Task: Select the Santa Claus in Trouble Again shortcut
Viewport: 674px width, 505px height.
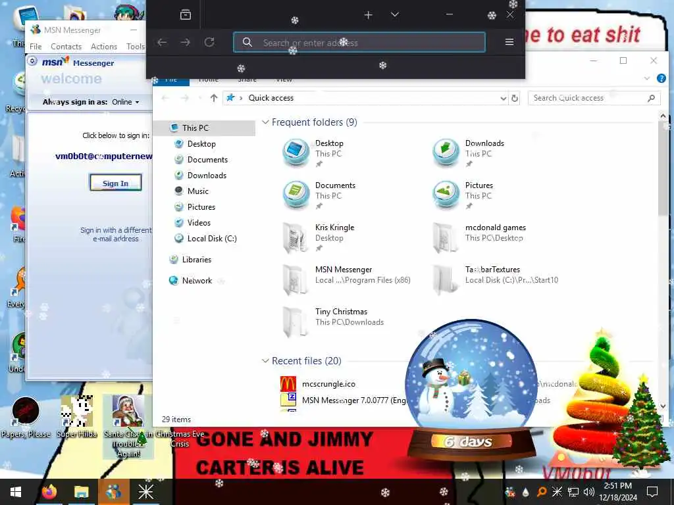Action: point(128,426)
